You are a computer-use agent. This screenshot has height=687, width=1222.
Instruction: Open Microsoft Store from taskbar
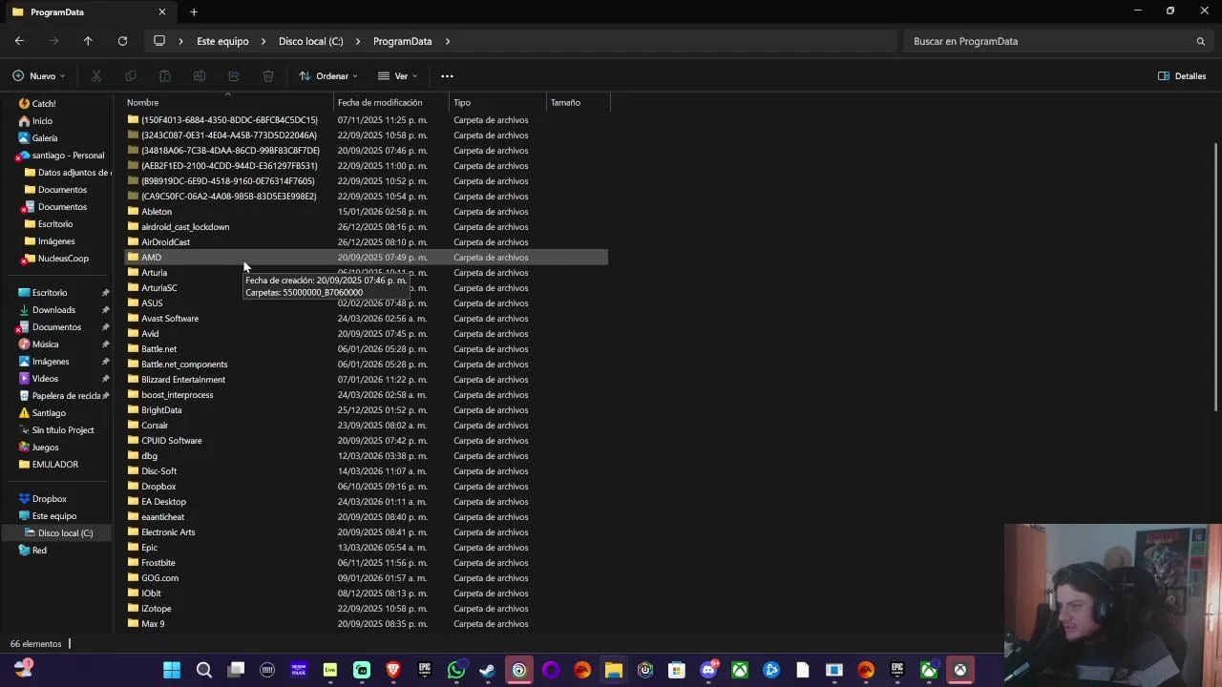click(677, 670)
